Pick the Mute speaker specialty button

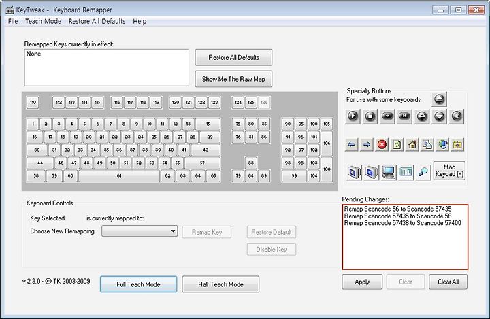click(456, 116)
